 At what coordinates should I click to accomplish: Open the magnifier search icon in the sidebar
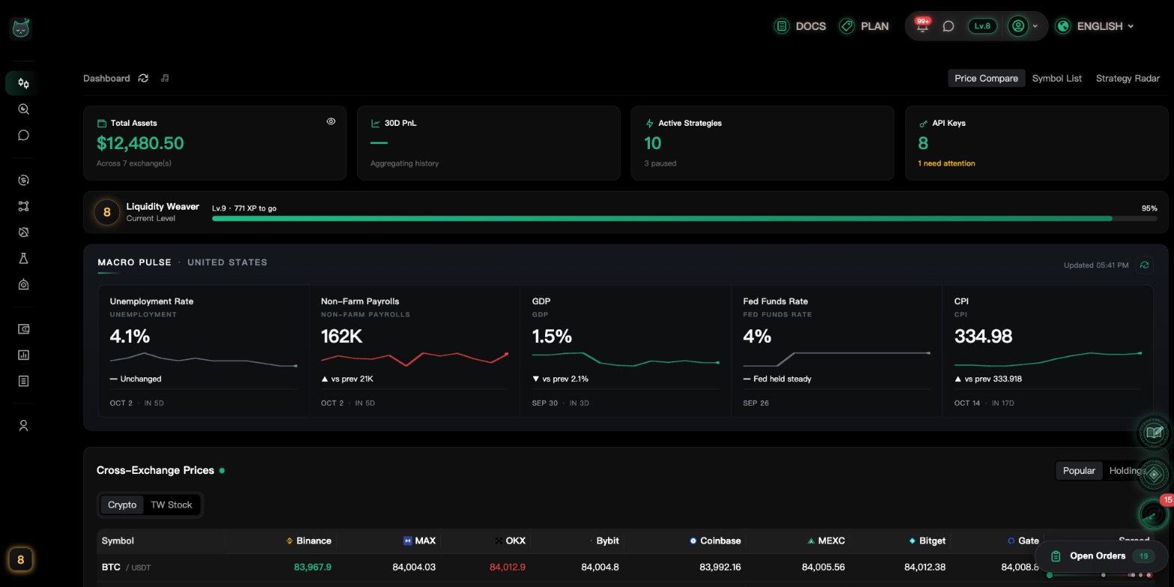[23, 109]
